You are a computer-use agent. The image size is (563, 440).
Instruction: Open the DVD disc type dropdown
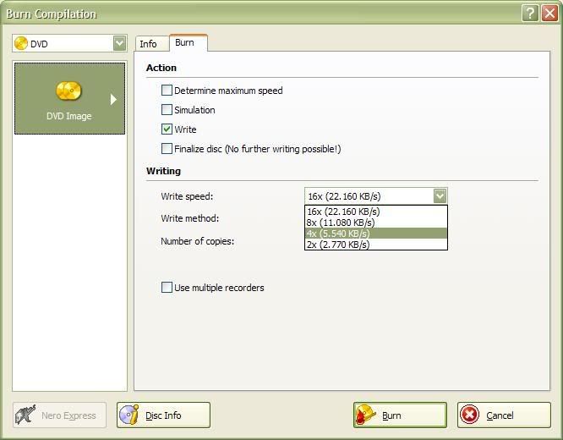coord(119,43)
